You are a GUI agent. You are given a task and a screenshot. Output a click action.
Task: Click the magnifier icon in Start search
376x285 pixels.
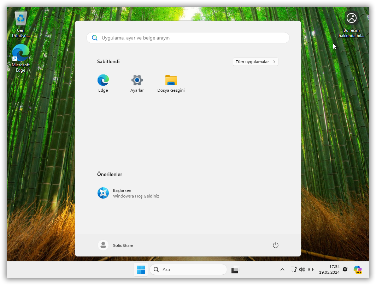95,38
